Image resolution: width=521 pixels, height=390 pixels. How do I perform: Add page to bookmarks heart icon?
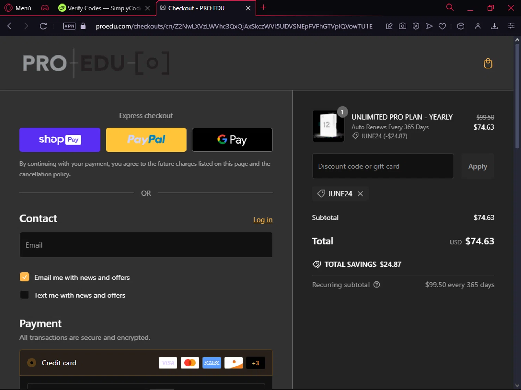(442, 26)
